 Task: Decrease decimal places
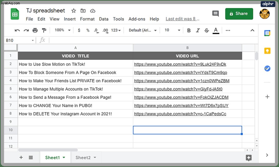point(96,31)
